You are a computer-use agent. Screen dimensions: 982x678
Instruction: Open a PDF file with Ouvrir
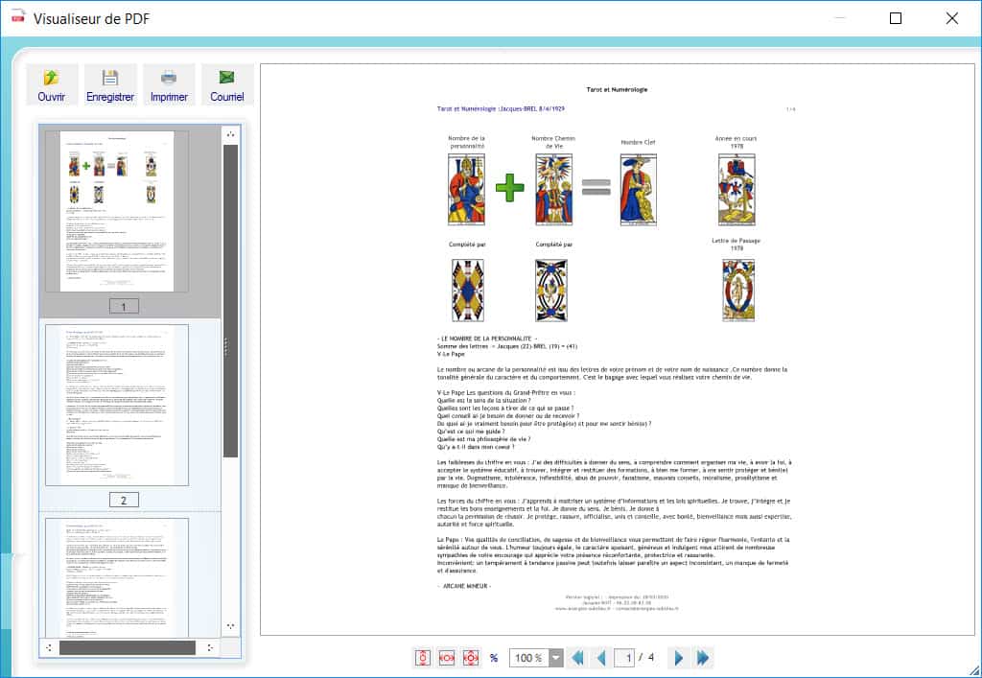tap(52, 84)
